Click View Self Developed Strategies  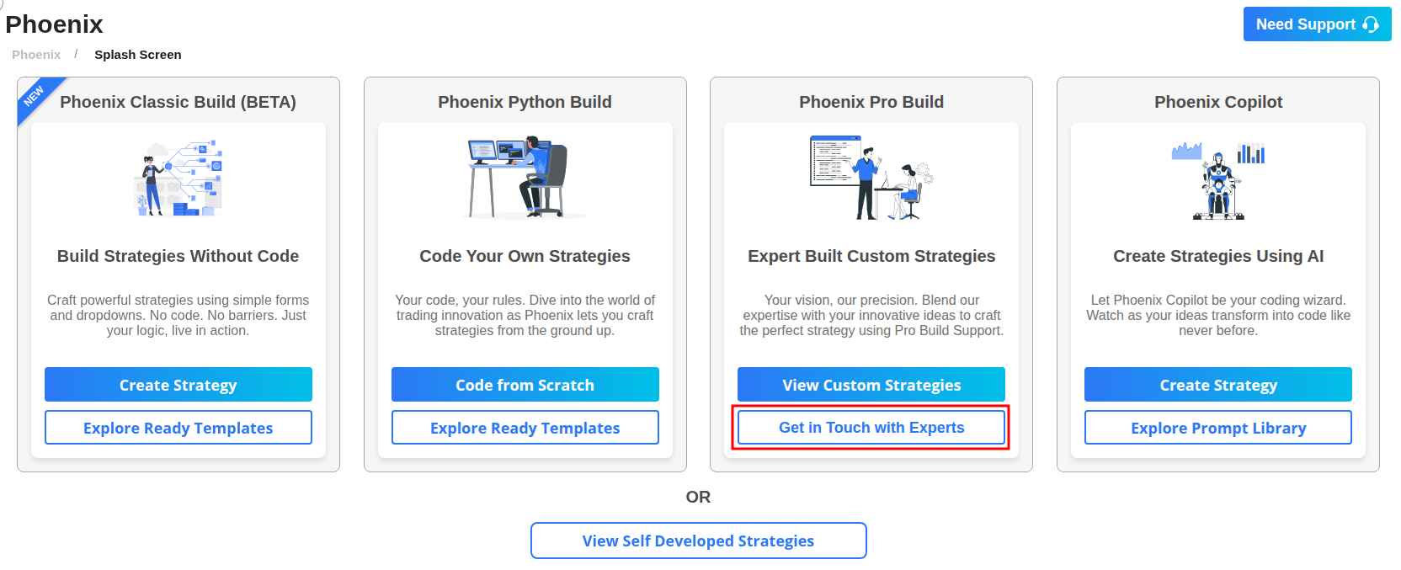click(698, 541)
